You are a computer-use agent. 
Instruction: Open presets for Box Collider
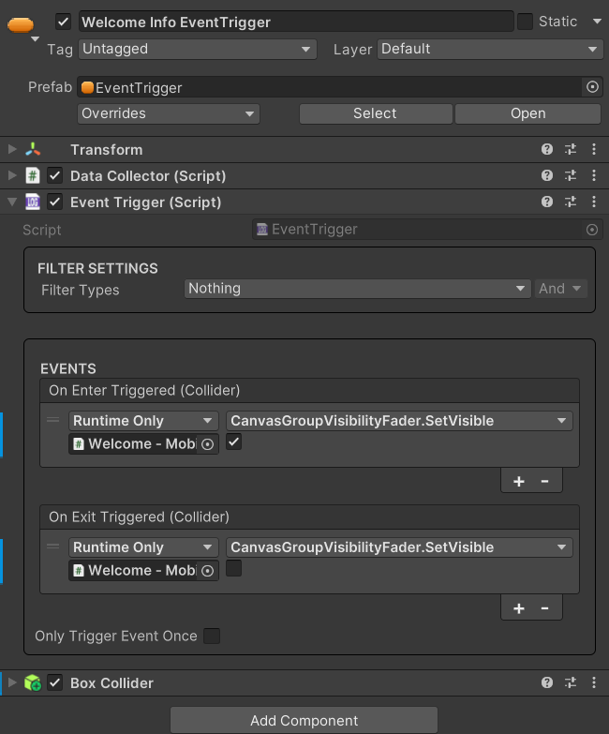571,682
